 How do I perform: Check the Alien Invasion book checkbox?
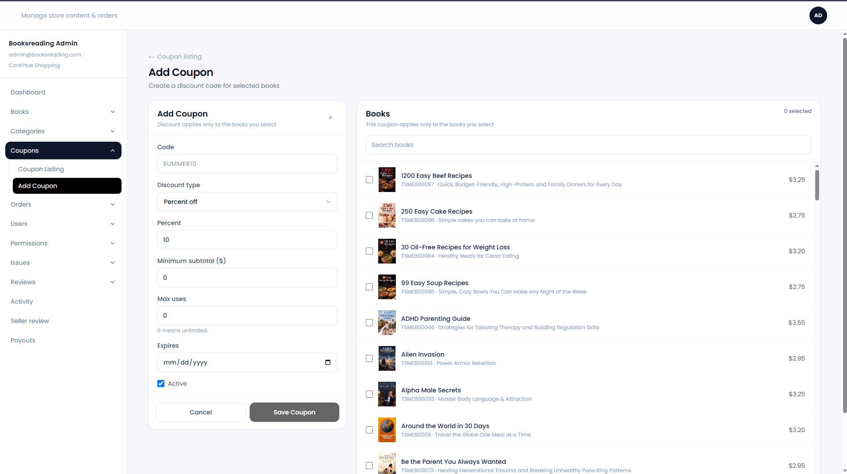(369, 358)
